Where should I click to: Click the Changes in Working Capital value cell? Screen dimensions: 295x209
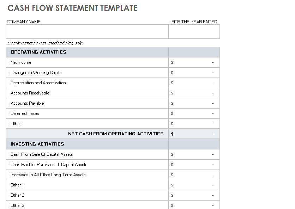[194, 73]
